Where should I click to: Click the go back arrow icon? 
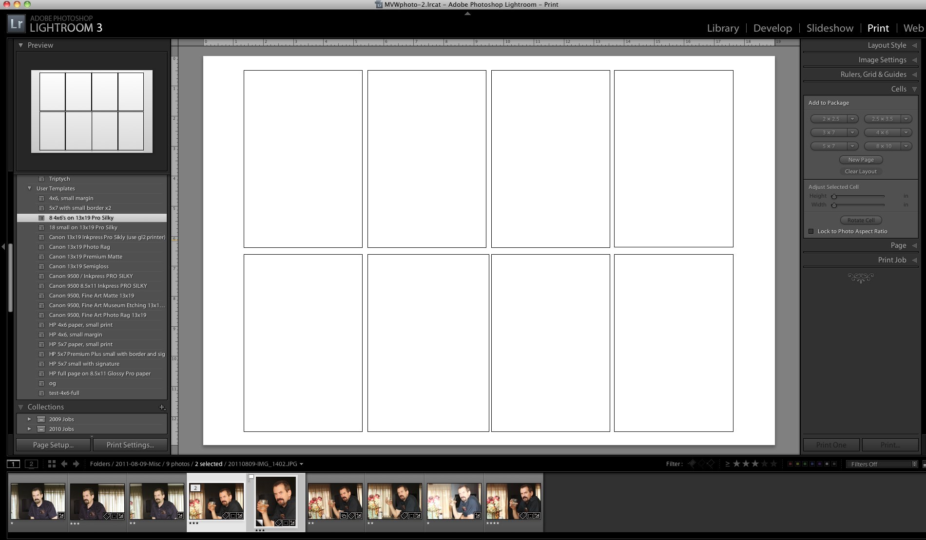click(x=64, y=464)
